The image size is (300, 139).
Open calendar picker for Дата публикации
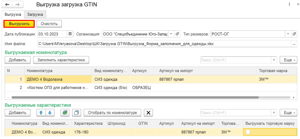[70, 34]
